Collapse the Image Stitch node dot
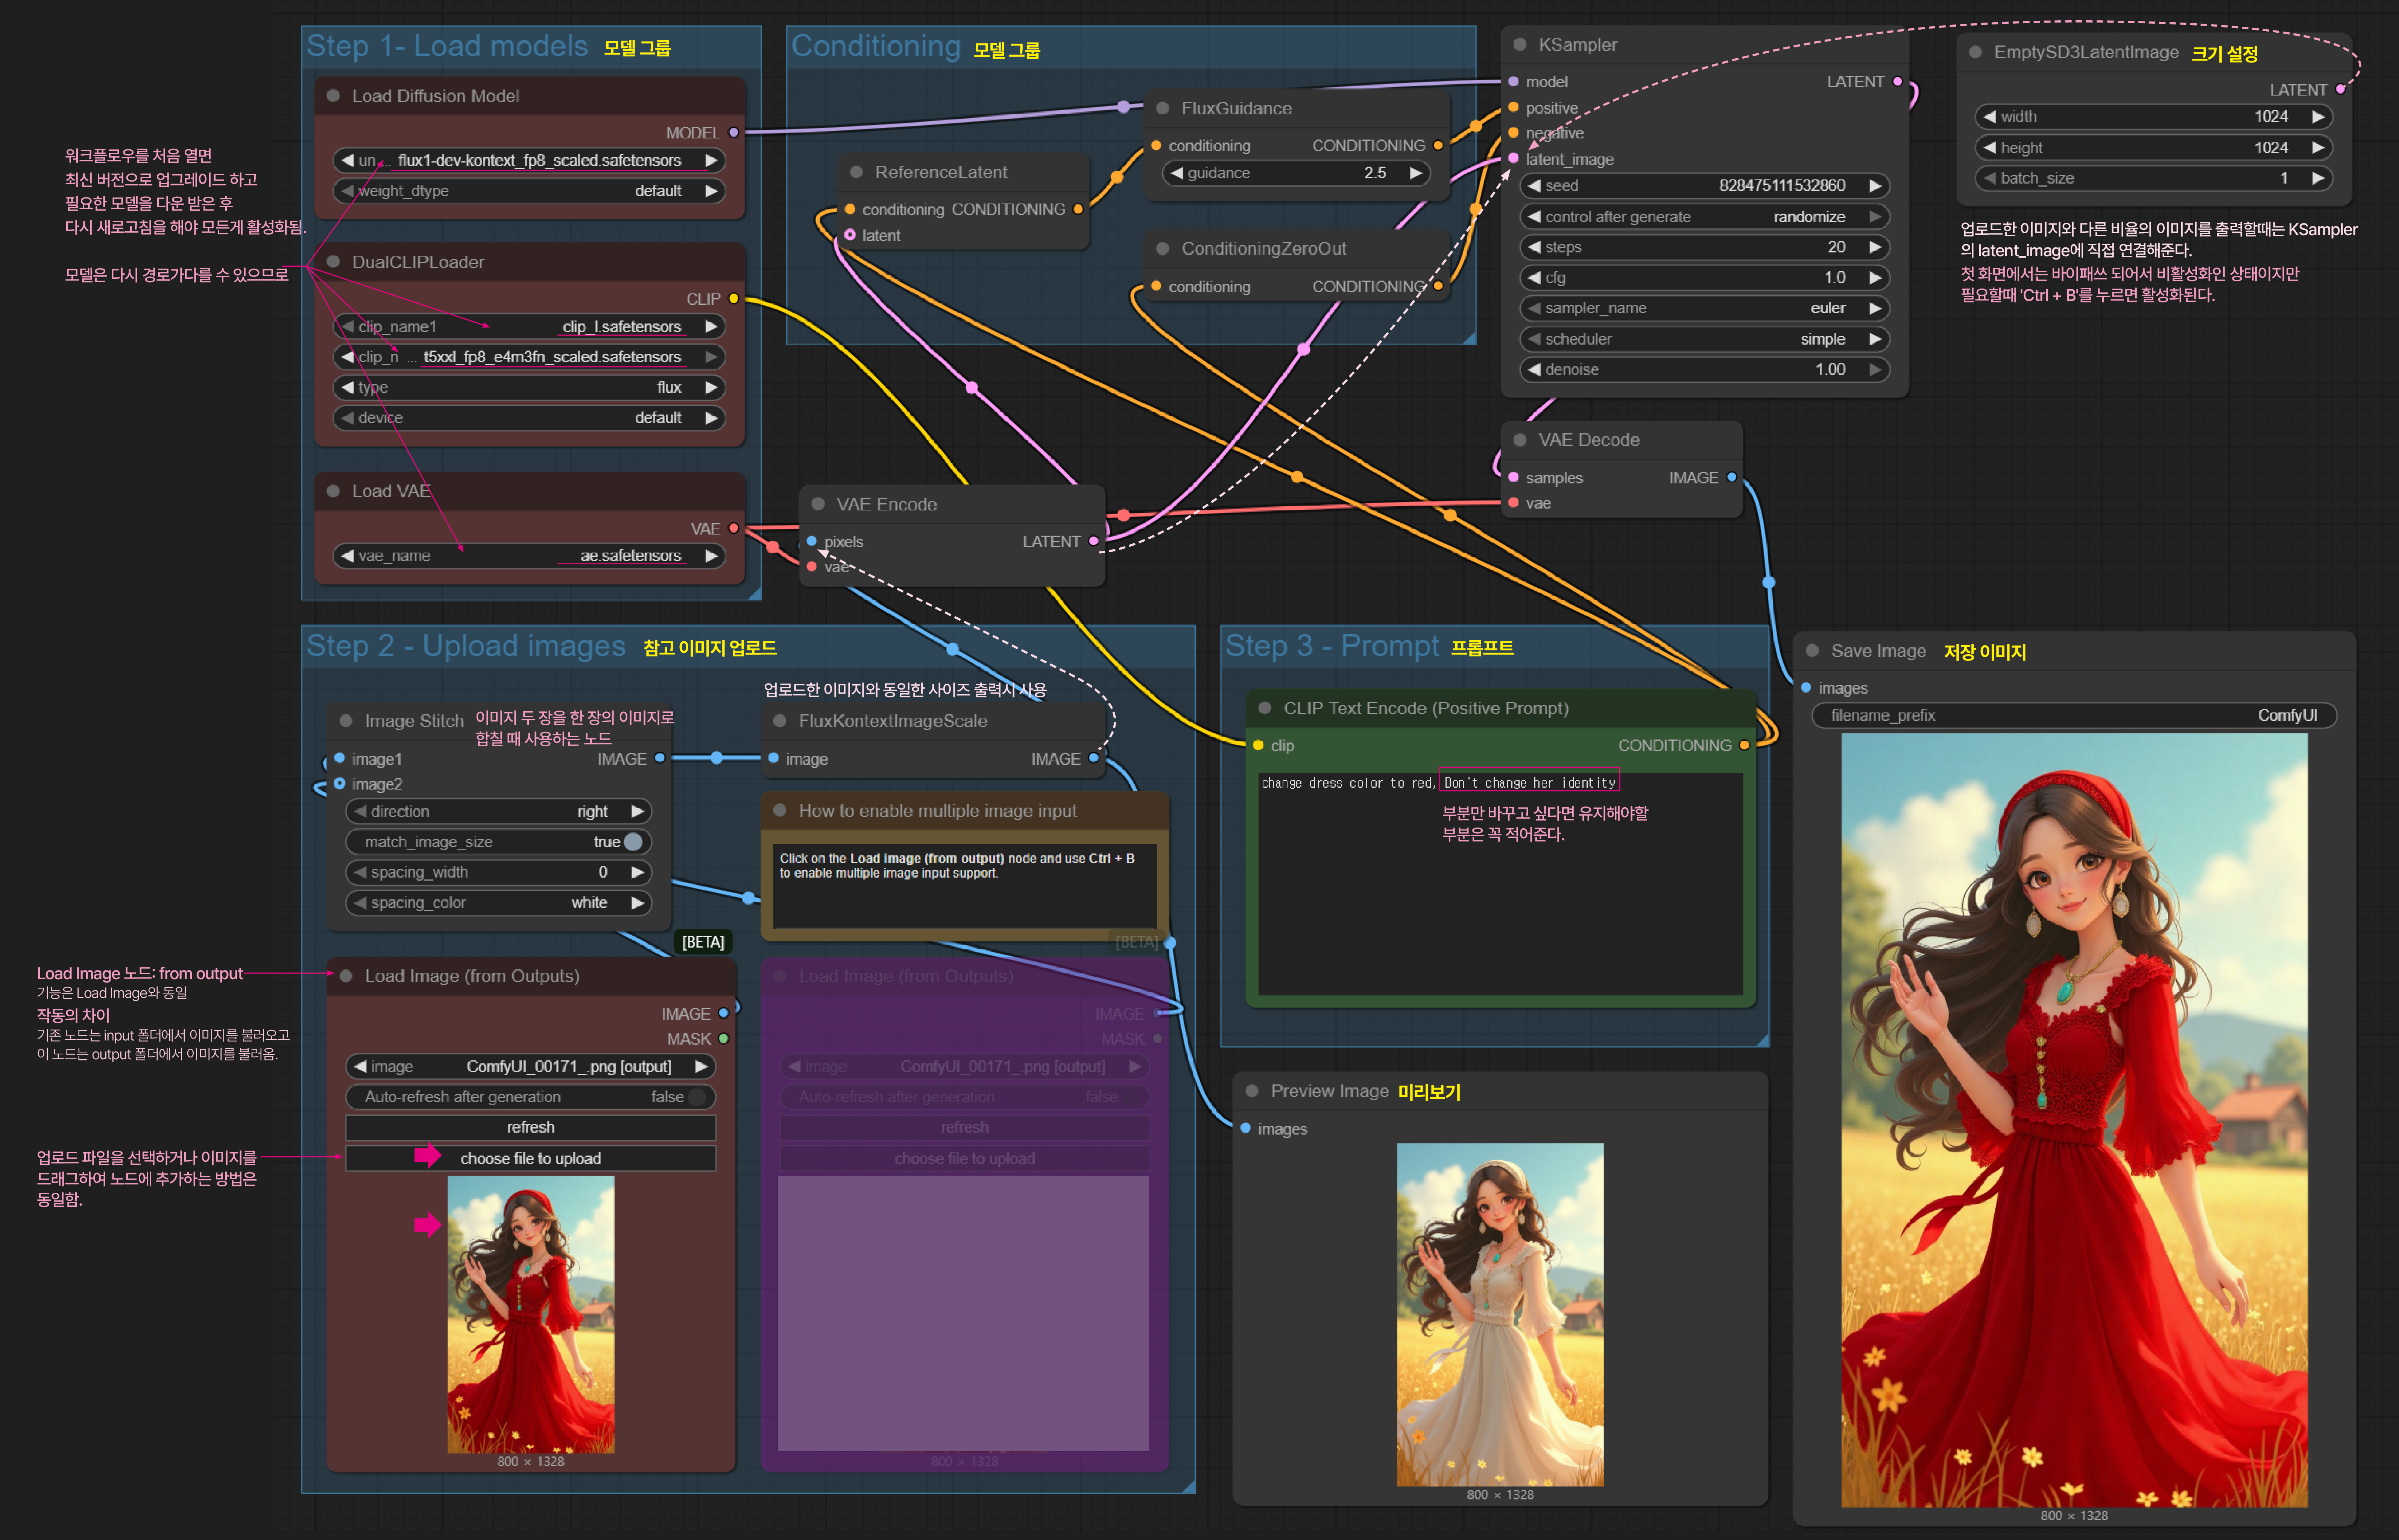 coord(346,721)
